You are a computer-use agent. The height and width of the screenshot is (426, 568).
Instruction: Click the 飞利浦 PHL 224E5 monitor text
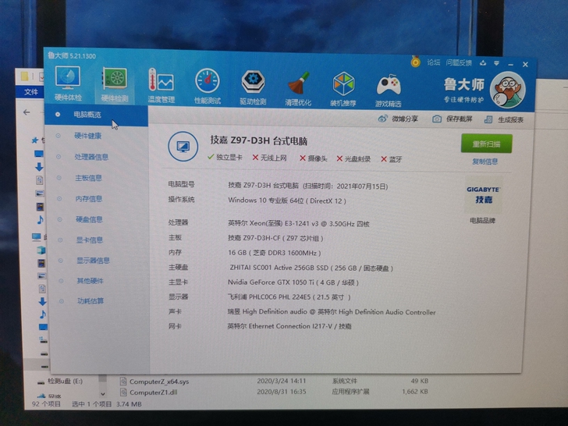(x=289, y=297)
